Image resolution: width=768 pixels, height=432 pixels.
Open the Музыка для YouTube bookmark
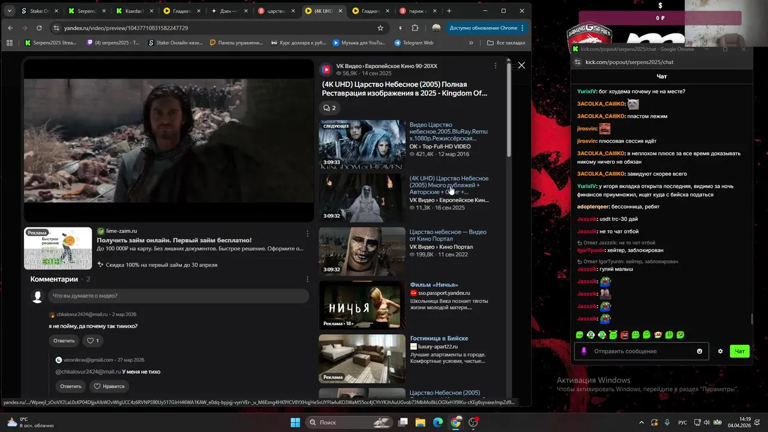pos(359,43)
